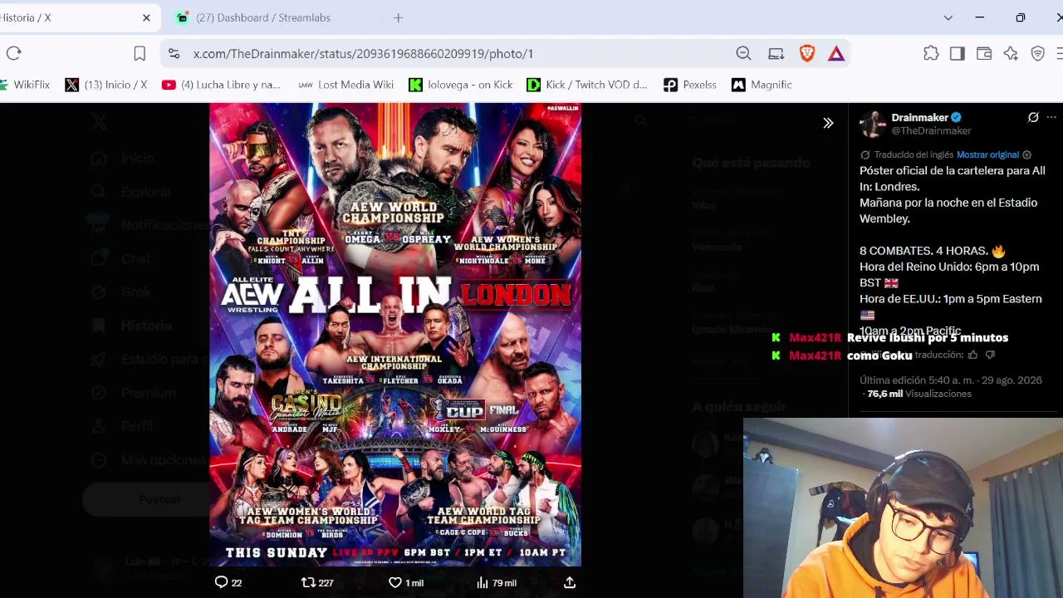Focus the address bar URL

pyautogui.click(x=363, y=53)
